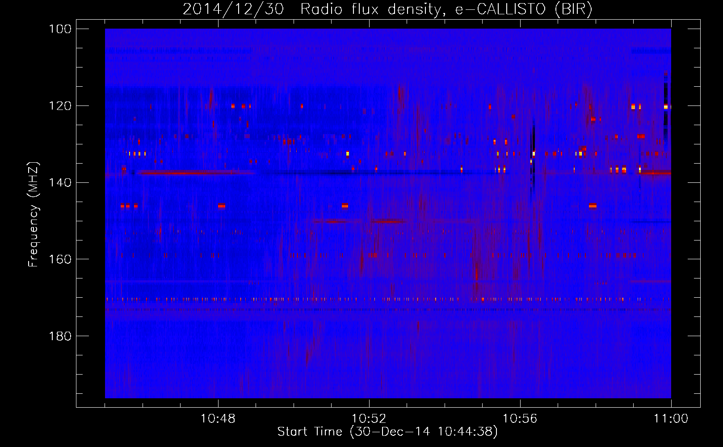
Task: Click the 'Frequency (MHZ)' axis title
Action: point(34,215)
